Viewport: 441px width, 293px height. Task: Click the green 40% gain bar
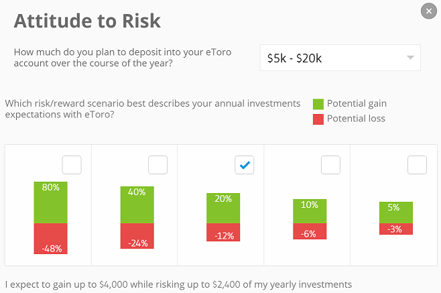tap(137, 205)
